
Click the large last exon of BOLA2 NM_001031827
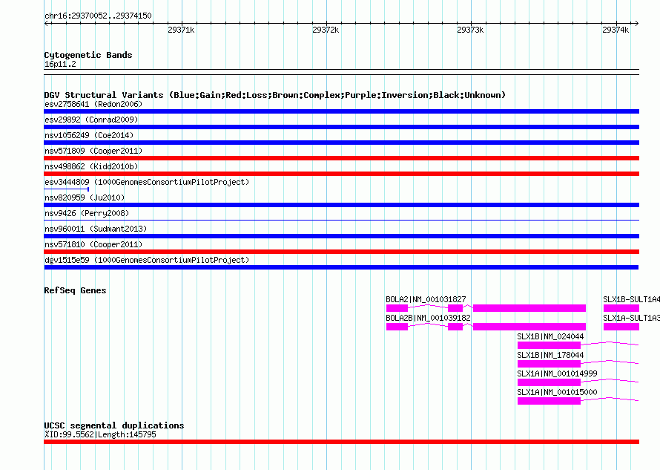529,308
